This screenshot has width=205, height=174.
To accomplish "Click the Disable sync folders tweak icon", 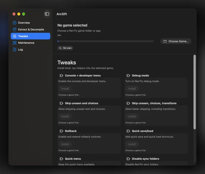I will [x=128, y=159].
